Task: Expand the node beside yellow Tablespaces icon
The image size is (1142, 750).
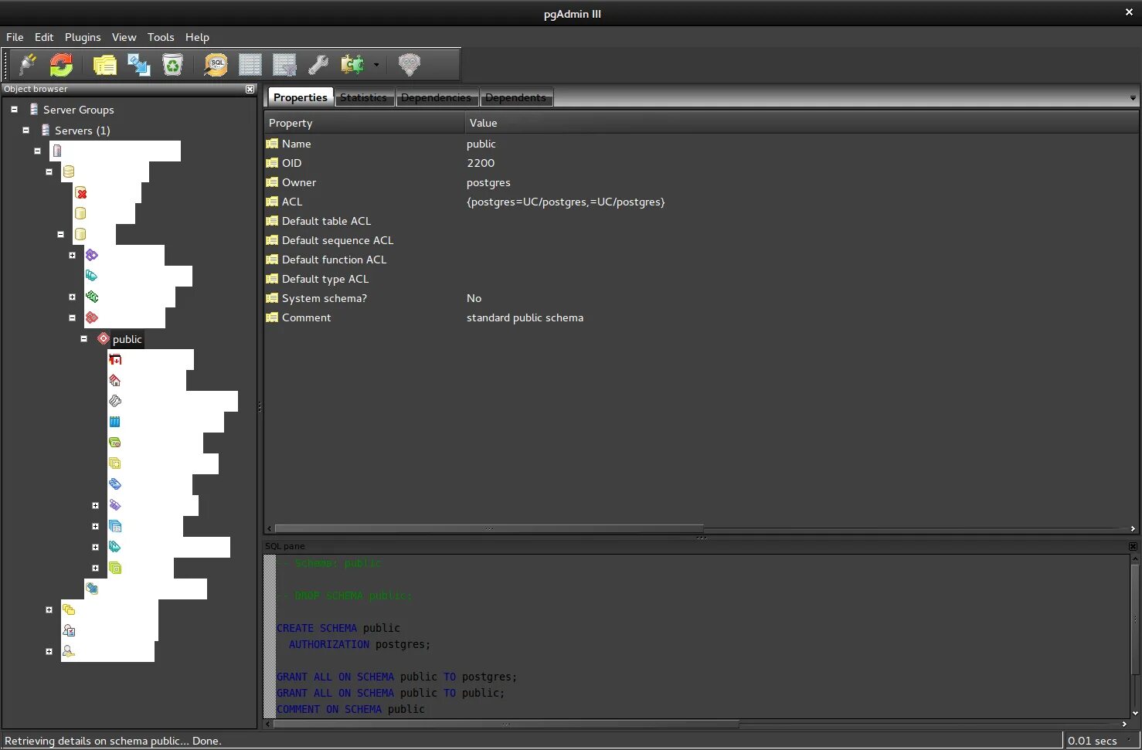Action: [49, 609]
